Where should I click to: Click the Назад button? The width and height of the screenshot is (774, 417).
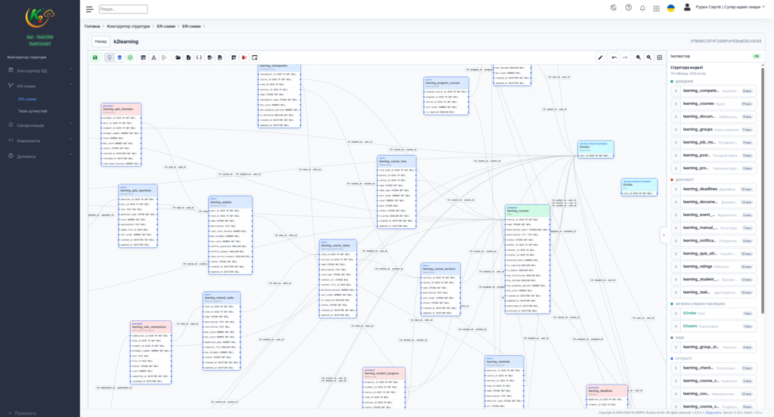pos(101,42)
